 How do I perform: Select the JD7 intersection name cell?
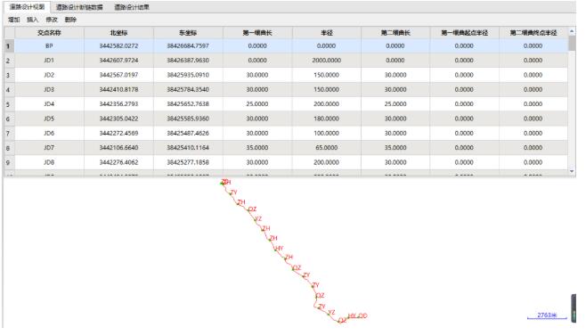click(49, 148)
